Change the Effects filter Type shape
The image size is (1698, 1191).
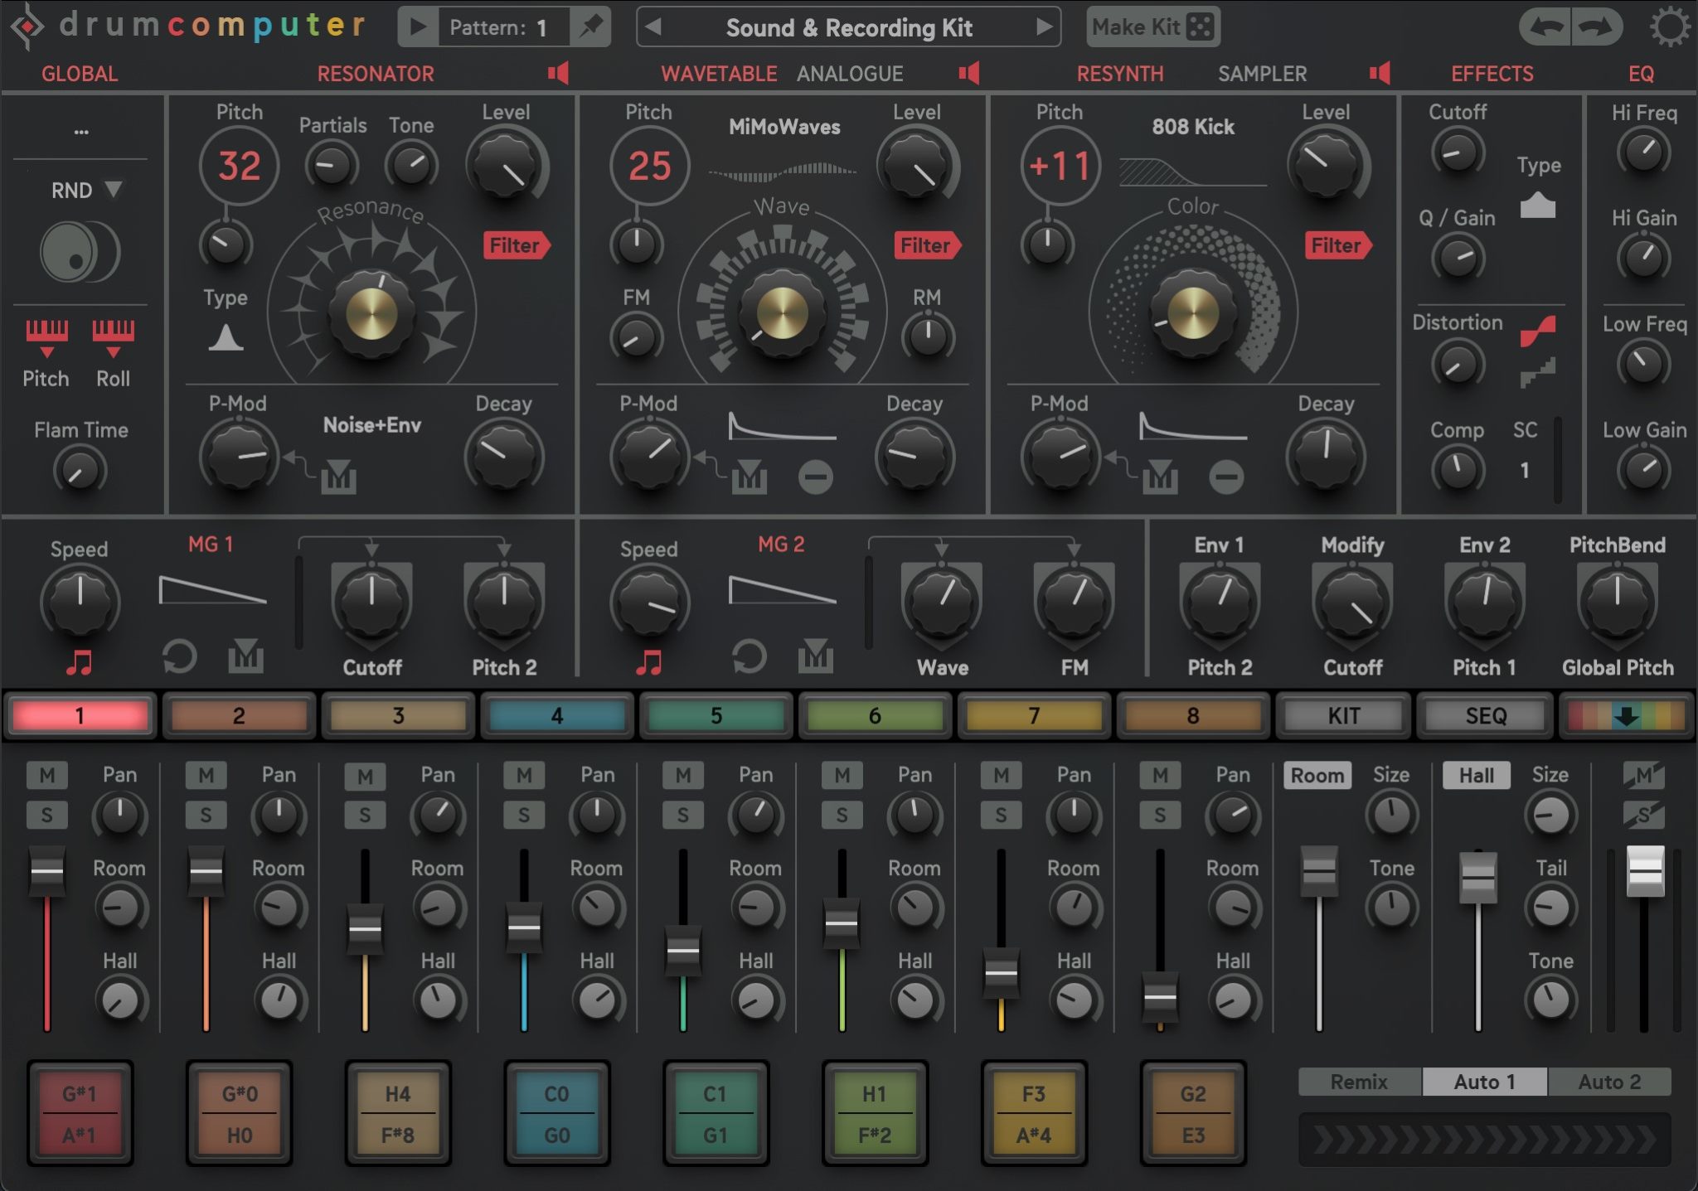point(1538,205)
